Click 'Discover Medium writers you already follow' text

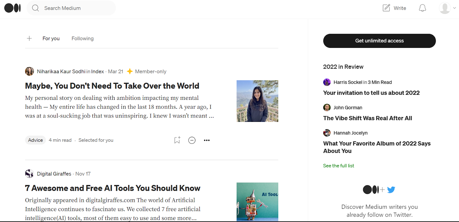[380, 211]
